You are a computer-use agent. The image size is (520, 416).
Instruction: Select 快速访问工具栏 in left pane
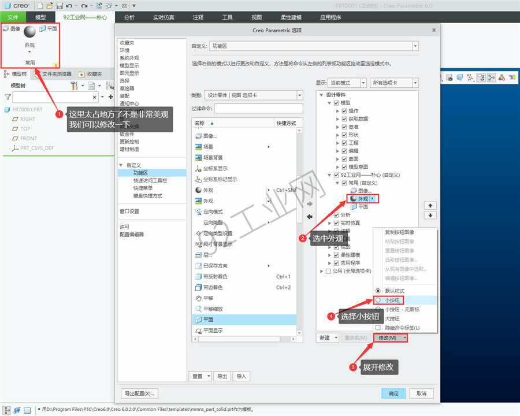tap(150, 180)
